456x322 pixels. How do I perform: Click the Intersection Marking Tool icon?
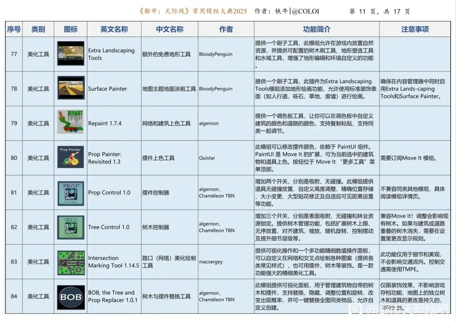click(x=71, y=263)
